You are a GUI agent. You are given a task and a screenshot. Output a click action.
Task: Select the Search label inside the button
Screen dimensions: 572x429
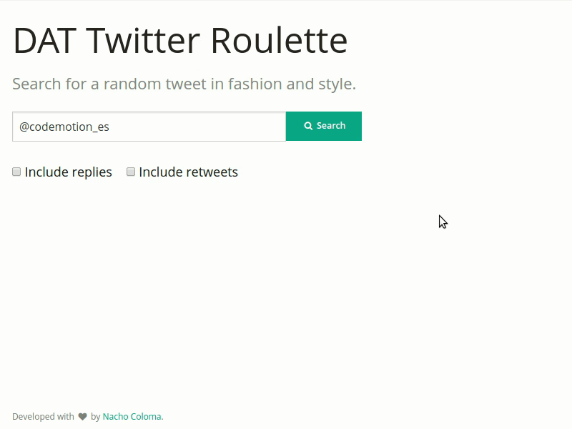330,126
